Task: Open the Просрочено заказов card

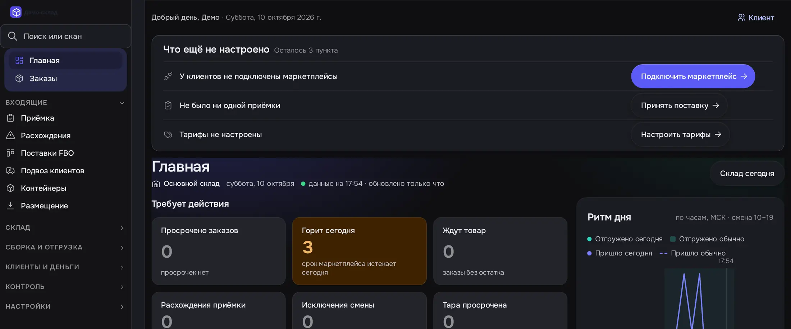Action: (x=219, y=251)
